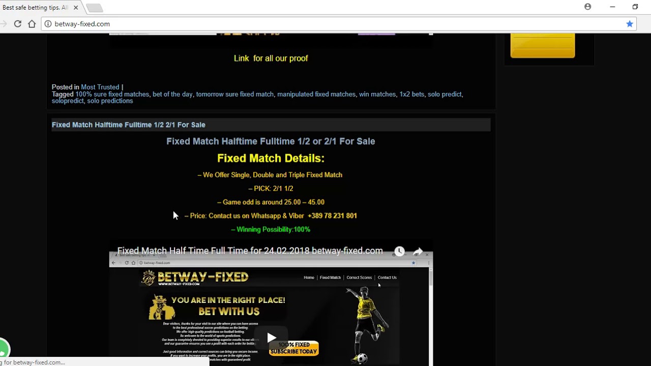The width and height of the screenshot is (651, 366).
Task: Open the 'bet of the day' tag
Action: [x=172, y=94]
